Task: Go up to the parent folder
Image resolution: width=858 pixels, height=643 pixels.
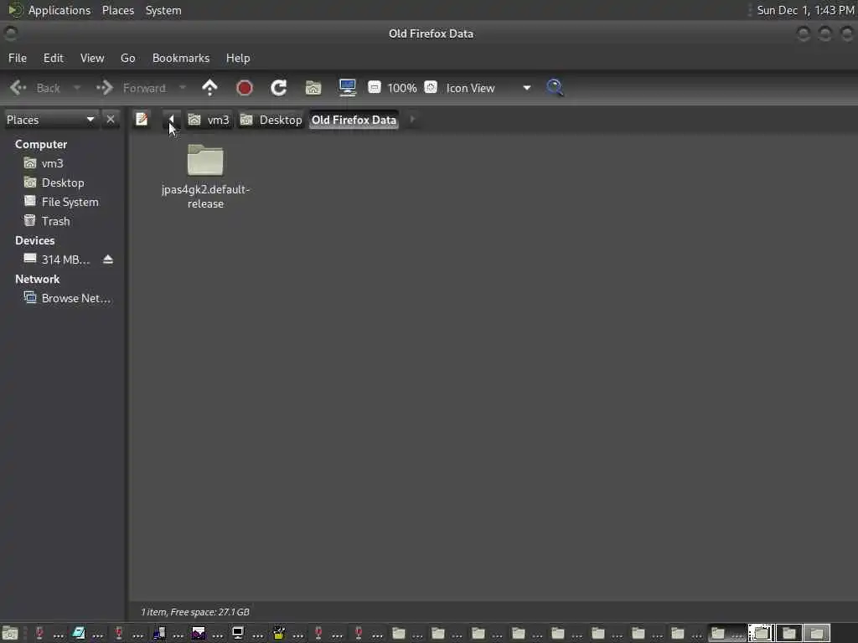Action: tap(209, 87)
